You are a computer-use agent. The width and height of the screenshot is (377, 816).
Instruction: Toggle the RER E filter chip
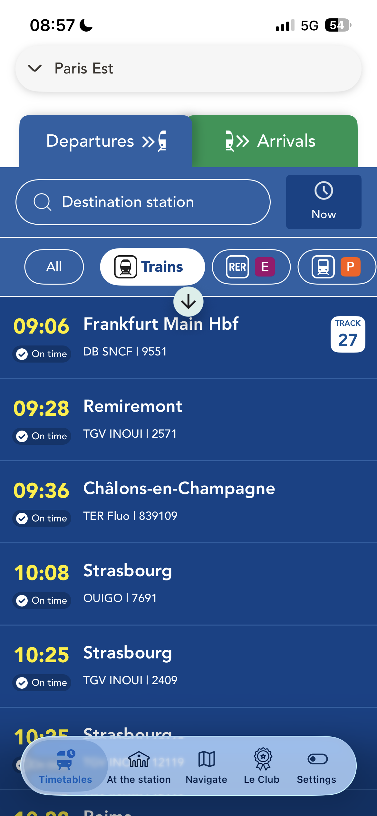[x=251, y=267]
